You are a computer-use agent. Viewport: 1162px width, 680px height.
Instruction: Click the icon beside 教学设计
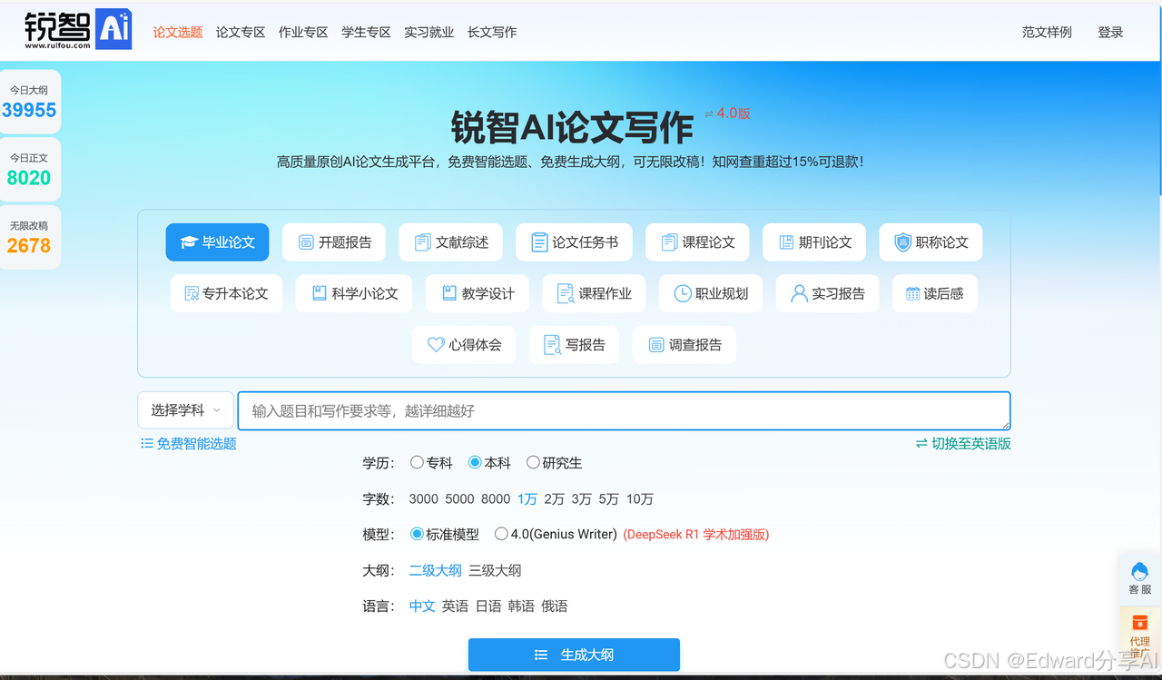[x=448, y=293]
